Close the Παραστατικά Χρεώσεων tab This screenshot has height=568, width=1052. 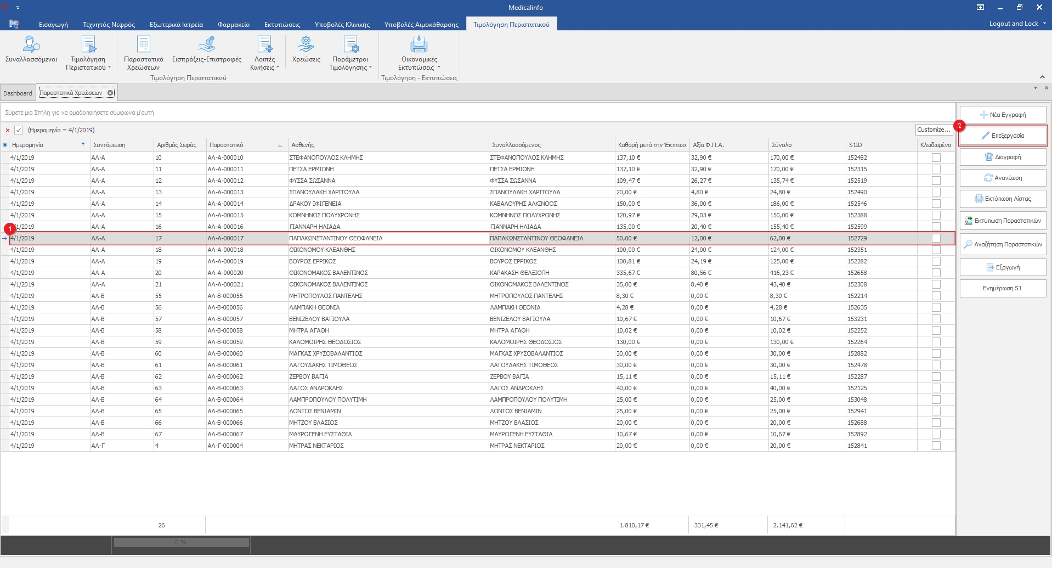(110, 93)
